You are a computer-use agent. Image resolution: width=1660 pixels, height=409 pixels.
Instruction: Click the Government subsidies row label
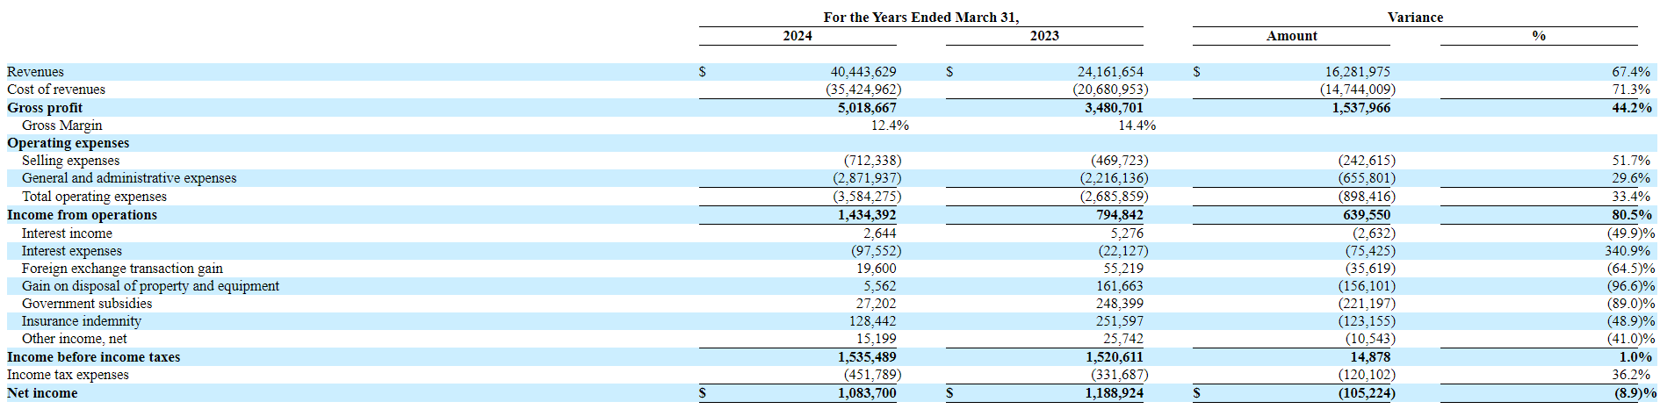87,304
